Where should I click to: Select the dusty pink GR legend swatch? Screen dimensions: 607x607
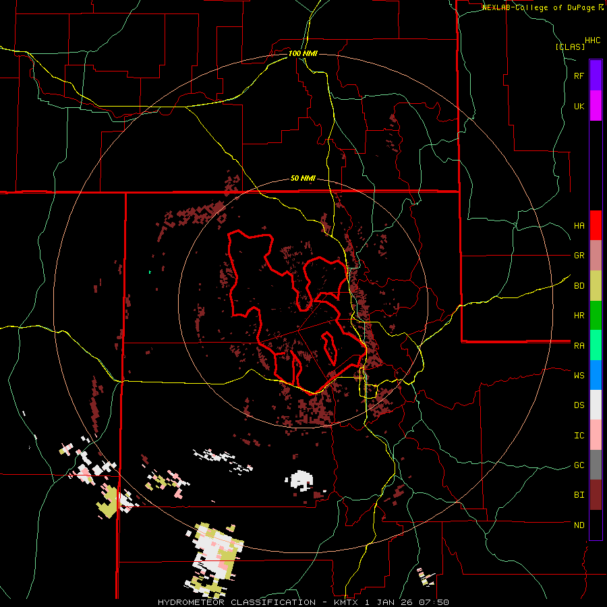coord(596,256)
